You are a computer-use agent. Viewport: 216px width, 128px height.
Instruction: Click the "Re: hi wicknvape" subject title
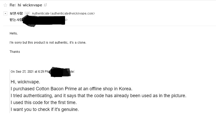pos(26,5)
